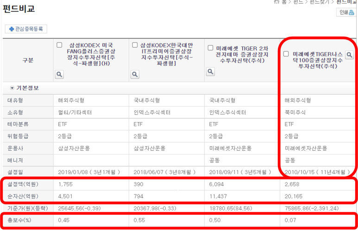This screenshot has width=358, height=231.
Task: Click the 설정액 value 1,755
Action: tap(65, 184)
